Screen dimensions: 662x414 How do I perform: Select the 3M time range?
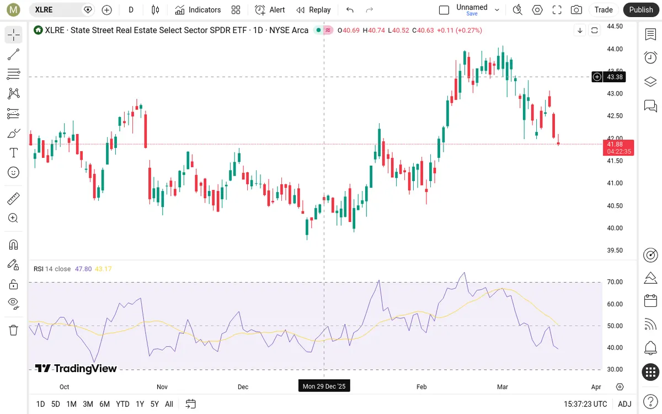[x=88, y=404]
